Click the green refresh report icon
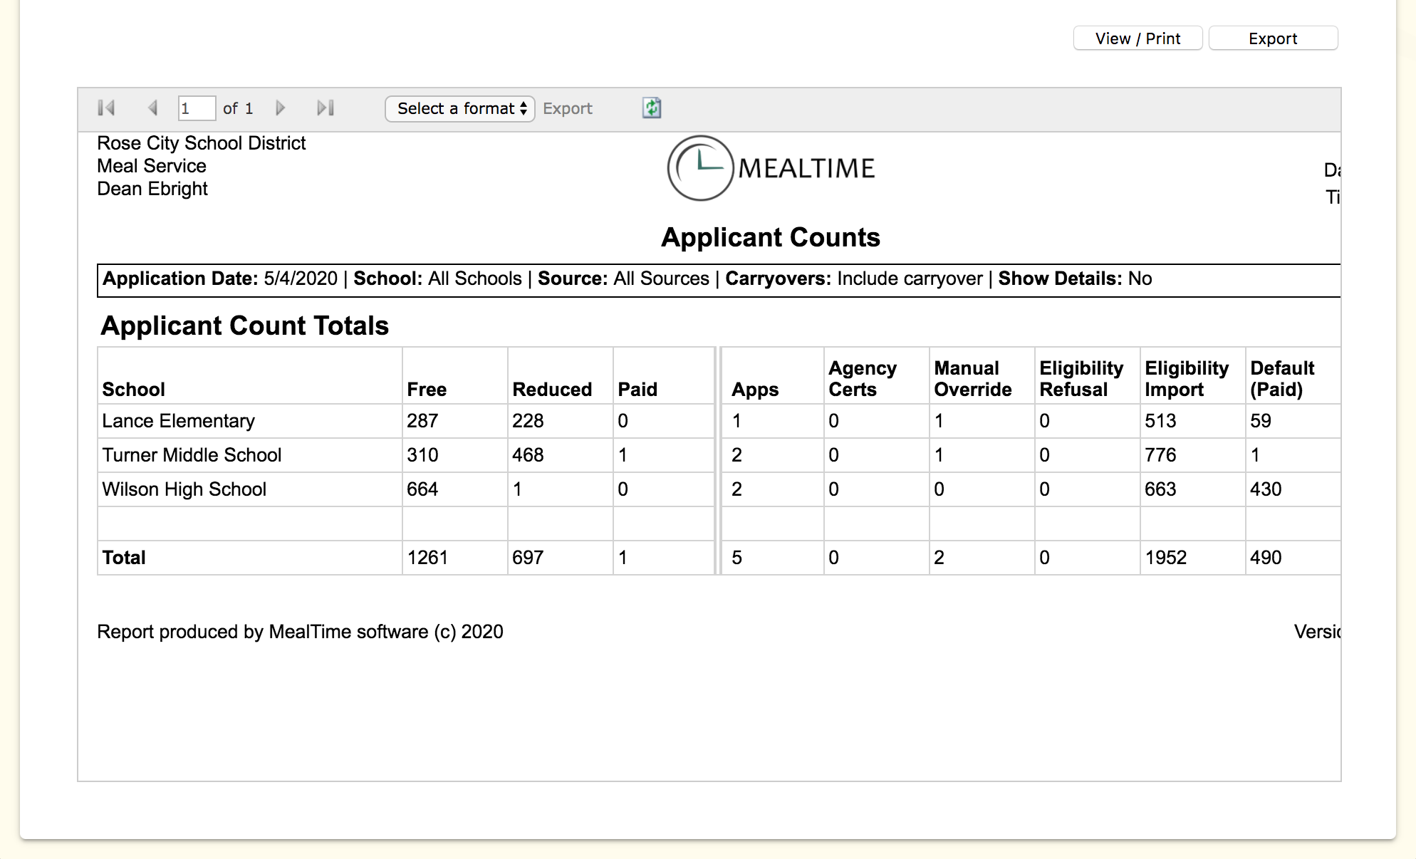Image resolution: width=1416 pixels, height=859 pixels. [x=652, y=108]
